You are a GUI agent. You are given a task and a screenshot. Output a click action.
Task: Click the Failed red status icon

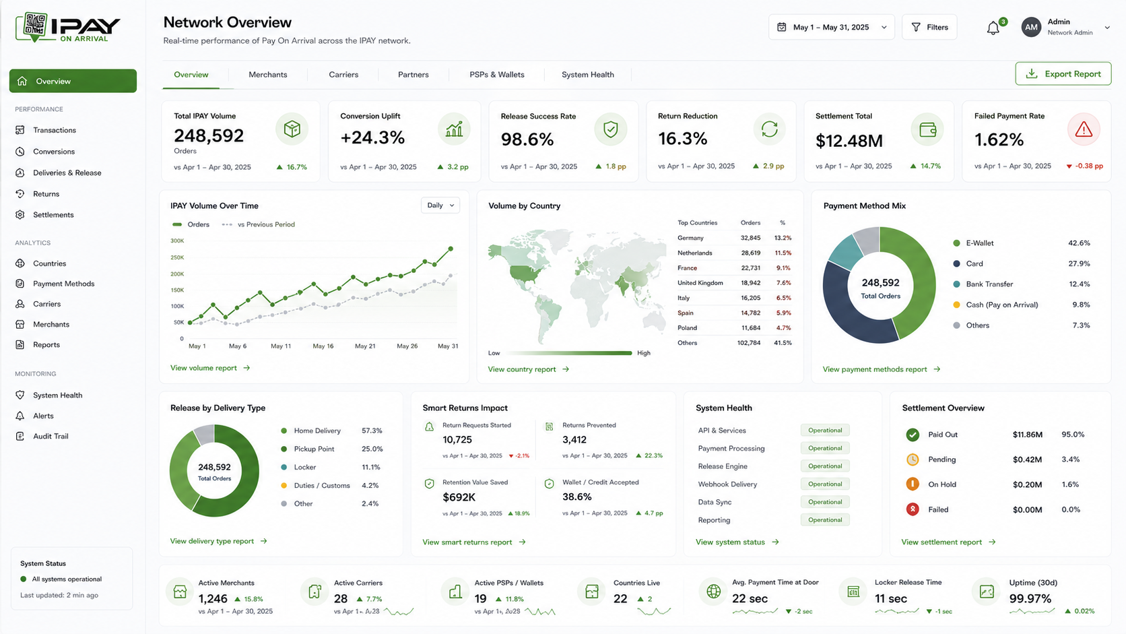click(913, 509)
